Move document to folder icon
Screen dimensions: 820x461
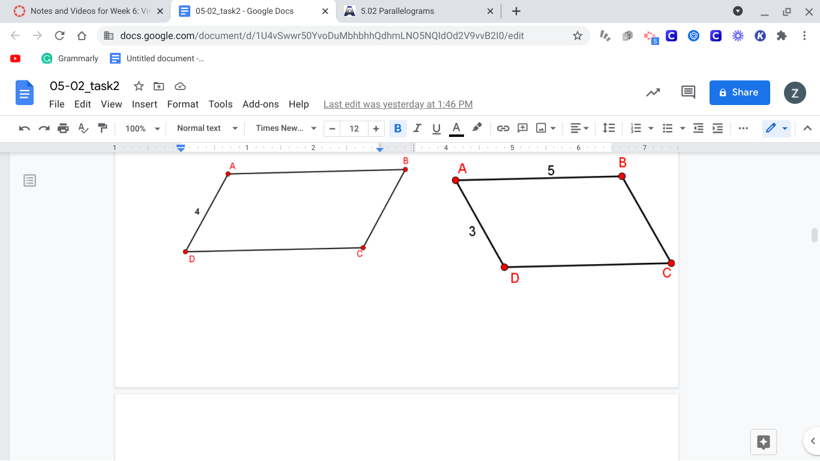coord(159,86)
